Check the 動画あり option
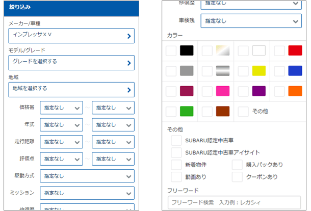 pos(176,177)
